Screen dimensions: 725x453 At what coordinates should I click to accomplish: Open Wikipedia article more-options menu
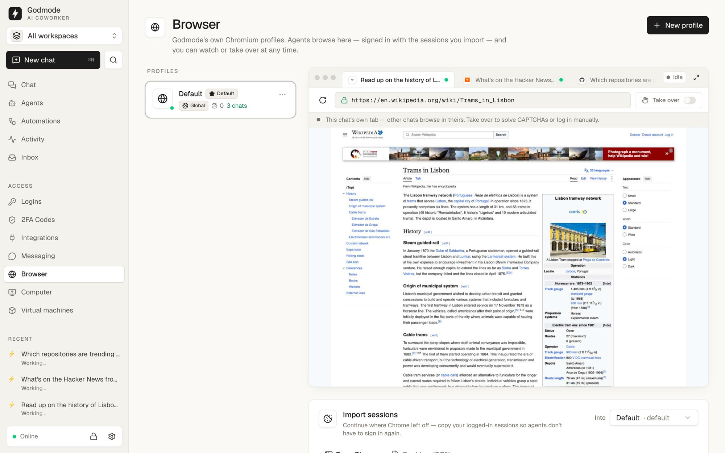coord(612,178)
